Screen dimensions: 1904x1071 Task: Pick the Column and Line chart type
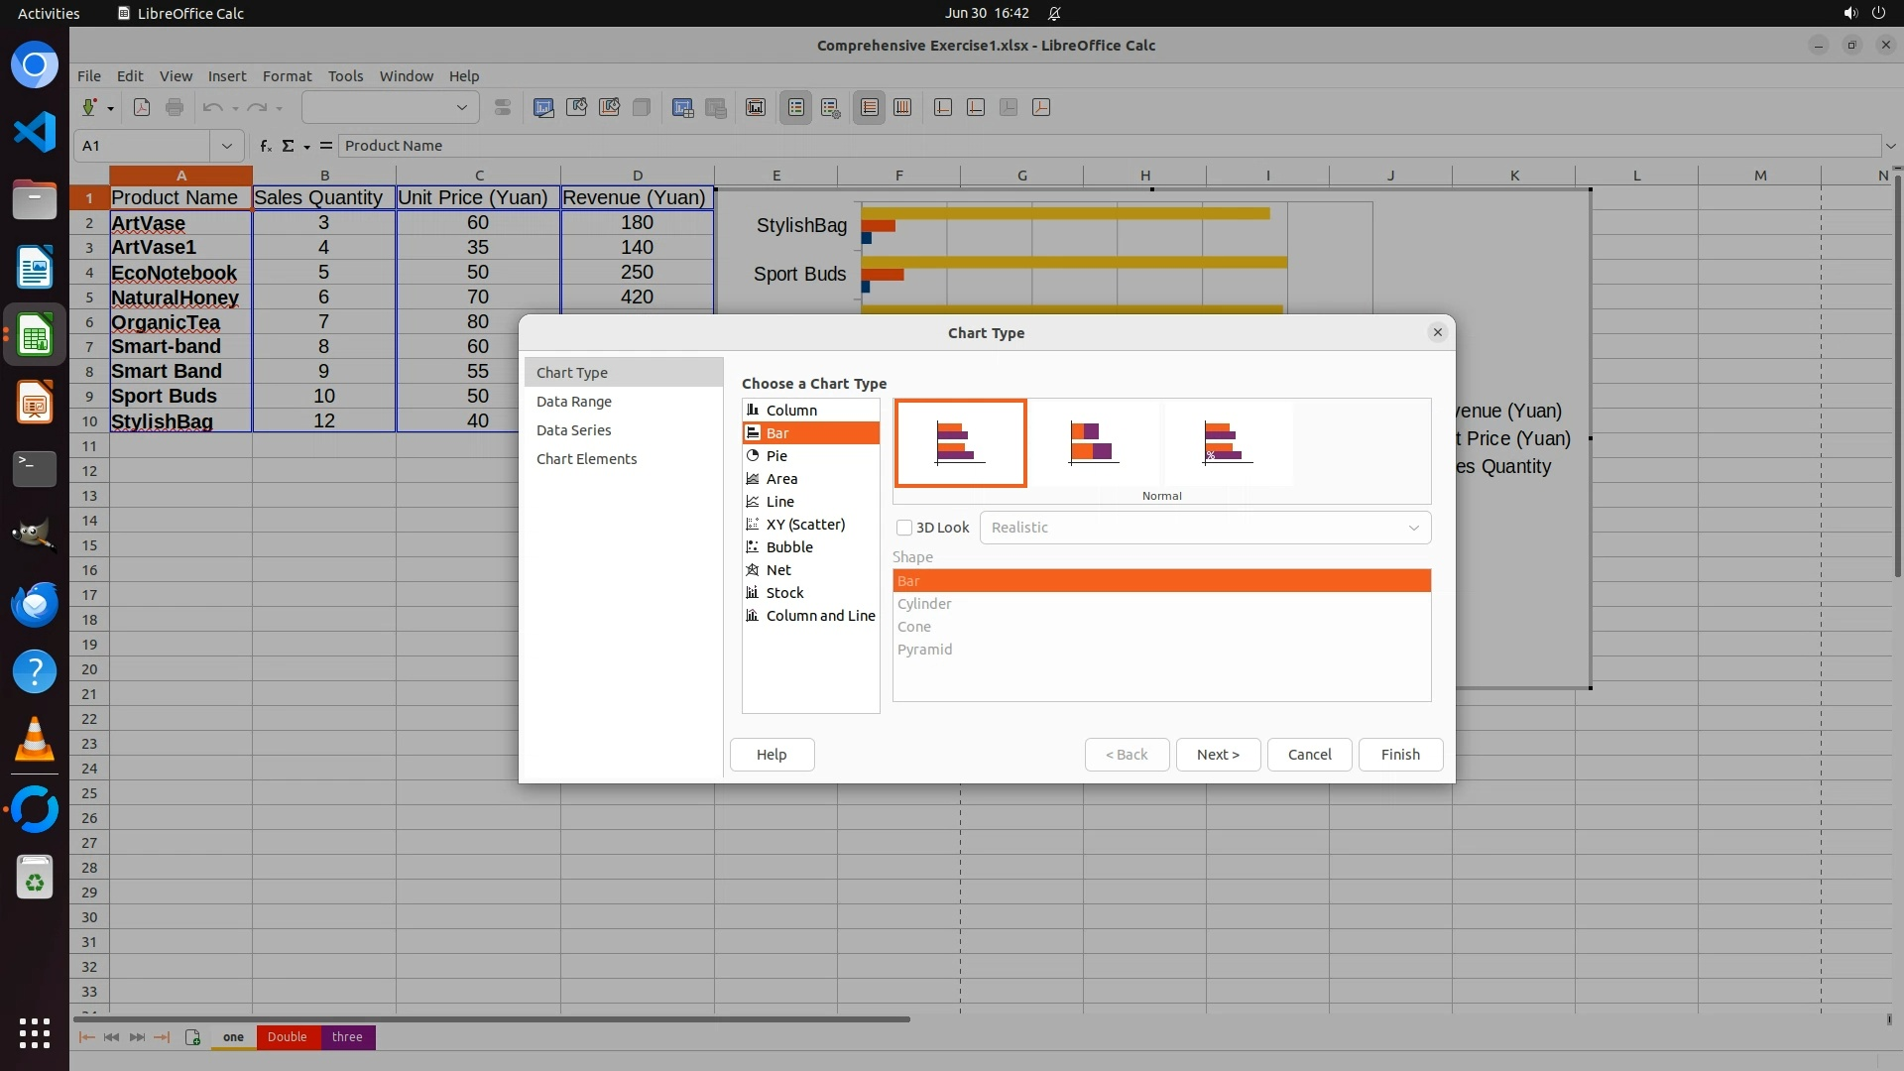[x=820, y=616]
